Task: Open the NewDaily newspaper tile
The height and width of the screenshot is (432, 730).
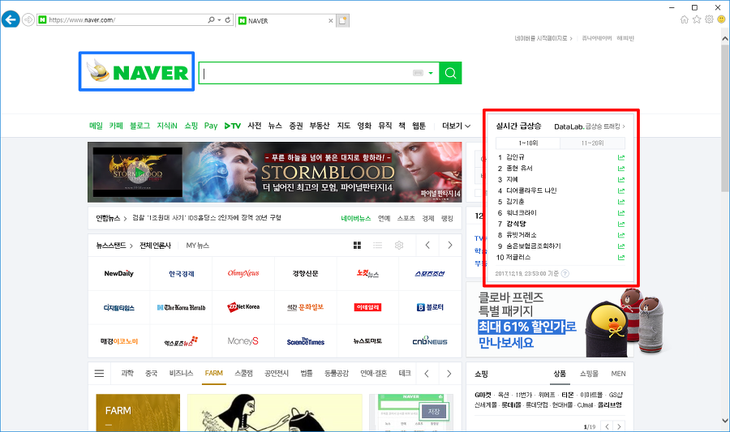Action: pyautogui.click(x=118, y=273)
